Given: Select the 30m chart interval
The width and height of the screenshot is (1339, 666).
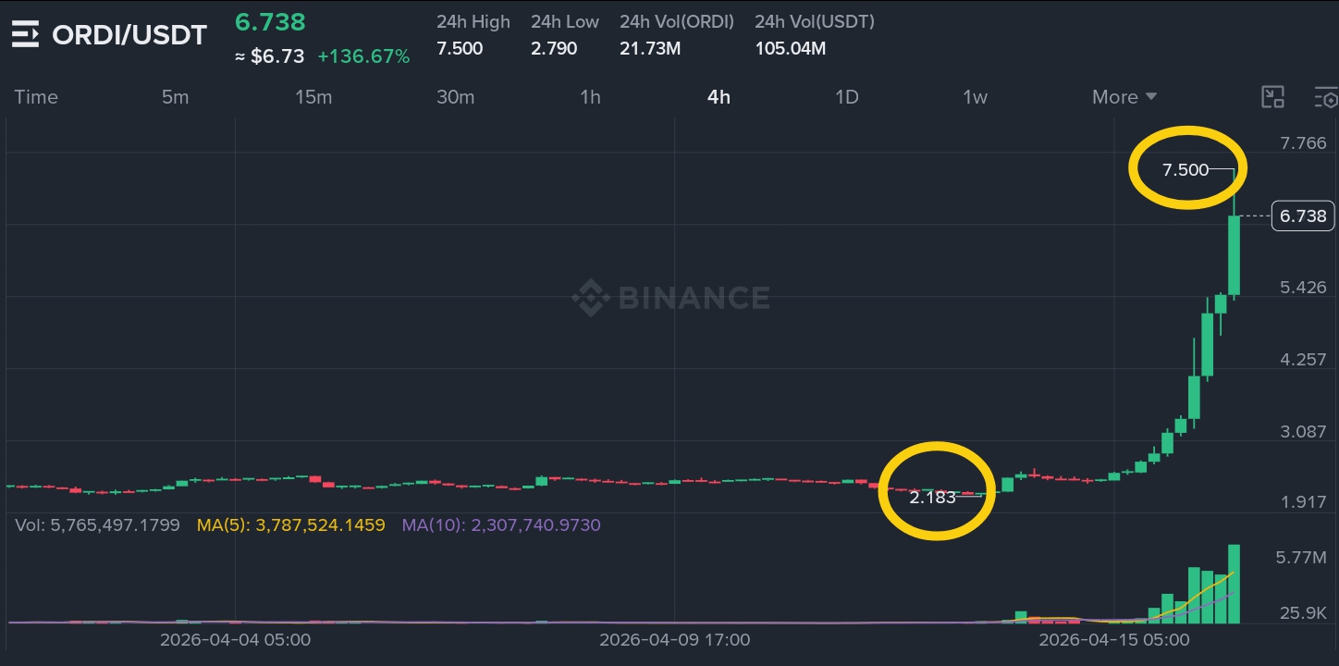Looking at the screenshot, I should pyautogui.click(x=455, y=97).
